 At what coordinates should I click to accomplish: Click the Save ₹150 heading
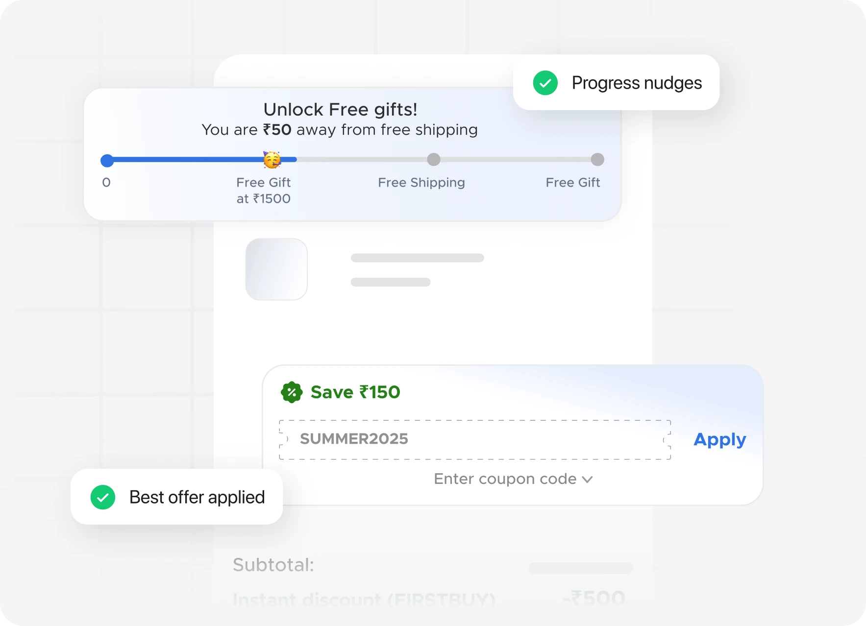[x=355, y=392]
